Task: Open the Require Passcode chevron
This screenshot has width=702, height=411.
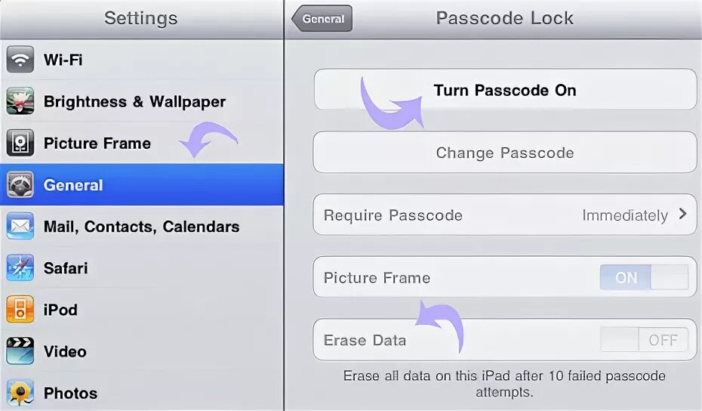Action: coord(682,215)
